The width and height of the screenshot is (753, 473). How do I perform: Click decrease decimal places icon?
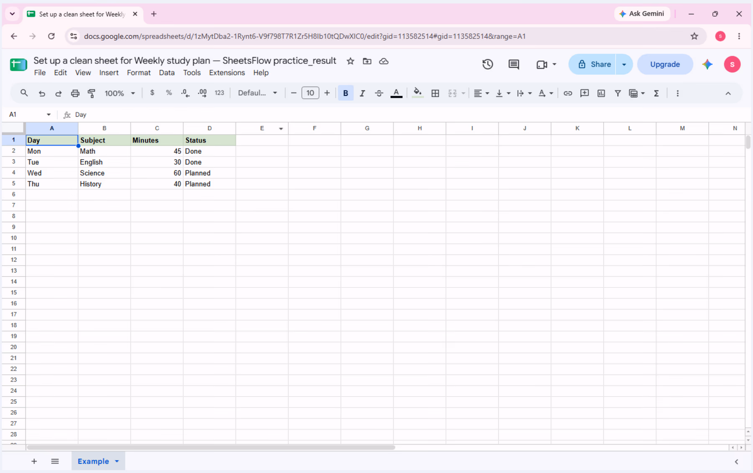[x=185, y=93]
